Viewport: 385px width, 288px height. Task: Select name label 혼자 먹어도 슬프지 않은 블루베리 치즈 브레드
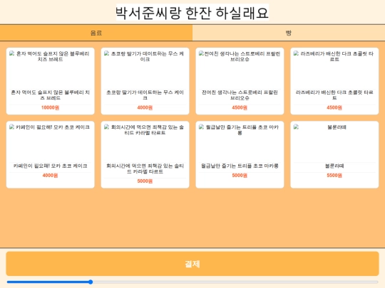tap(51, 95)
